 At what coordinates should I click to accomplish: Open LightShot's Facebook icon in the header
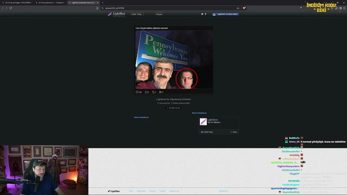tap(205, 14)
